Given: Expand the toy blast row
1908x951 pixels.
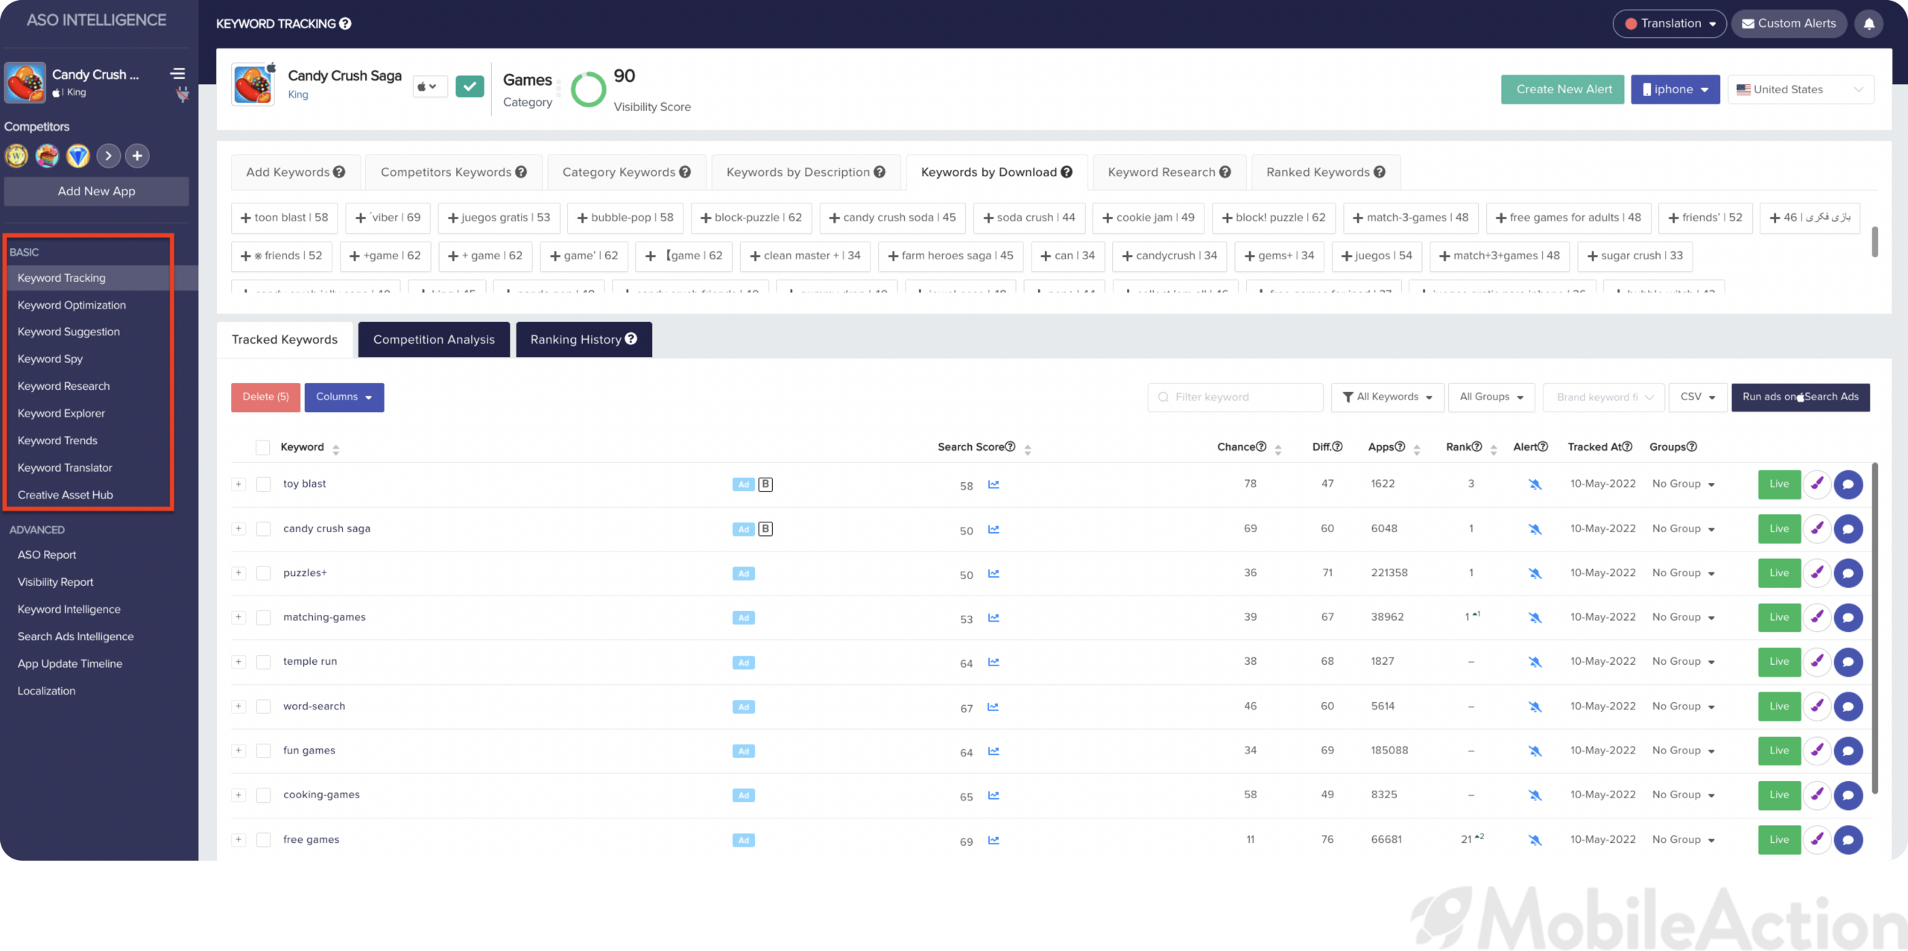Looking at the screenshot, I should [x=238, y=484].
